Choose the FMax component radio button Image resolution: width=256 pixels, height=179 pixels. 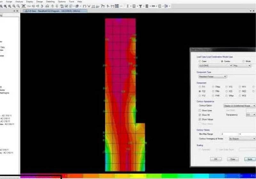(213, 87)
